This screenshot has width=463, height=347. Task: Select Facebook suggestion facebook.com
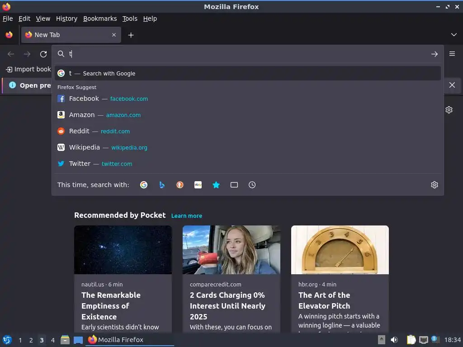[247, 98]
